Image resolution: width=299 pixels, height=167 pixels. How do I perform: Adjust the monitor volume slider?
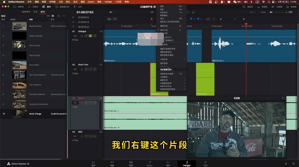tap(280, 12)
